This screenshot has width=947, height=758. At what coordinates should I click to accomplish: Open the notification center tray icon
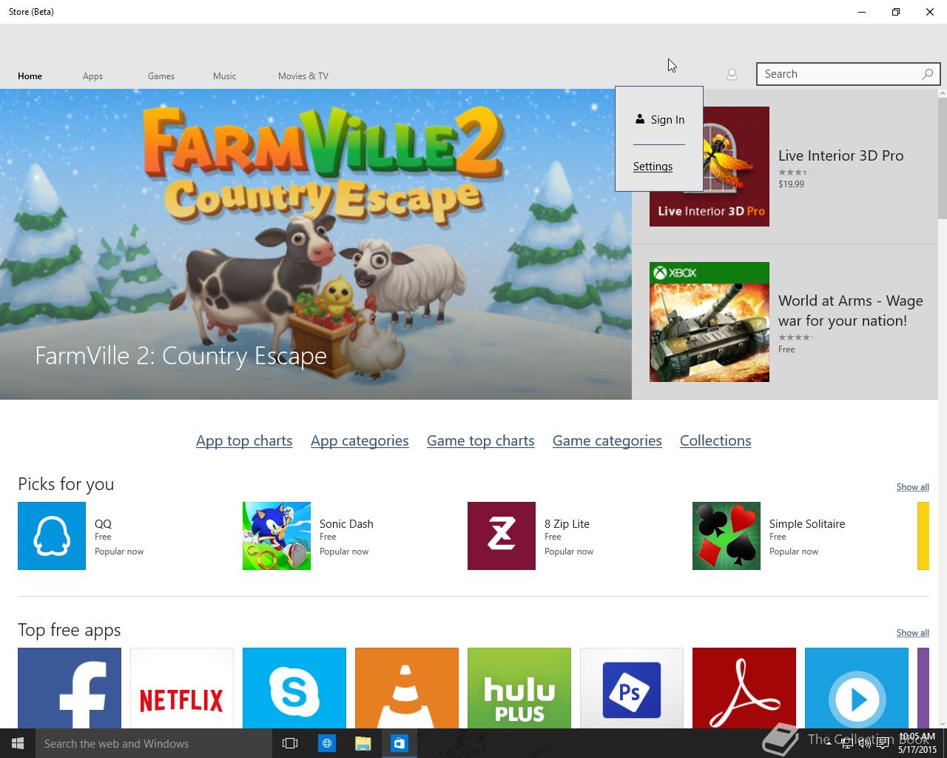pyautogui.click(x=883, y=744)
